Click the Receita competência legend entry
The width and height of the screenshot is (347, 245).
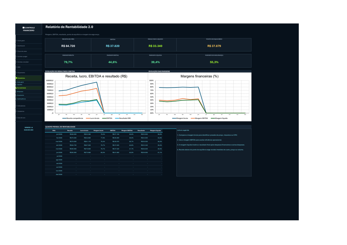73,119
